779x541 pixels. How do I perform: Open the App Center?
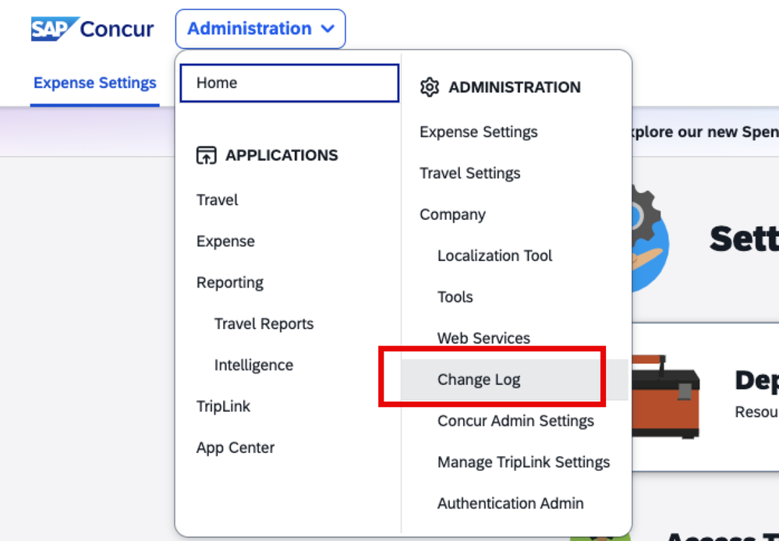(x=235, y=447)
